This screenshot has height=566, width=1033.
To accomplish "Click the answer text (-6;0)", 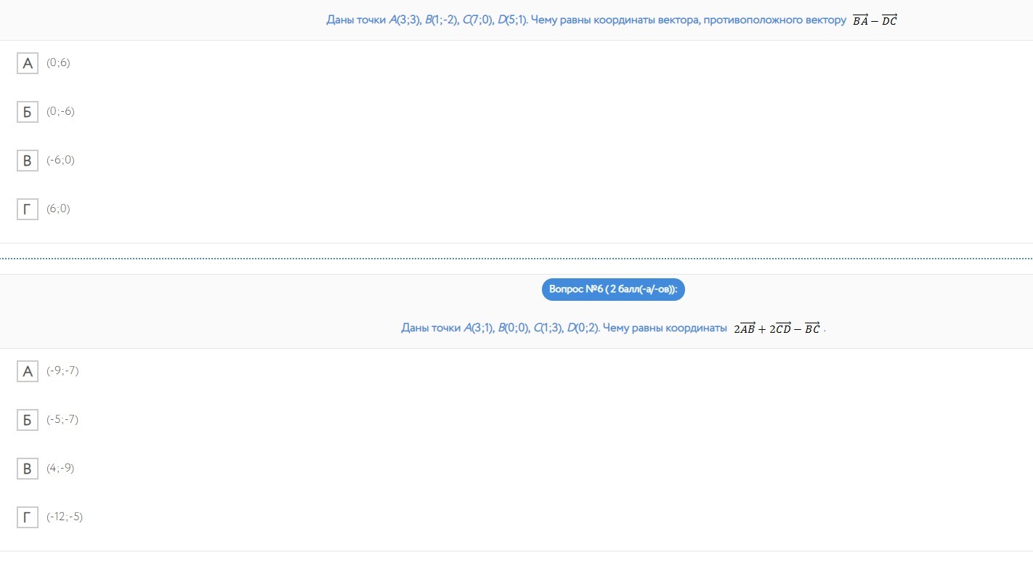I will [x=60, y=161].
